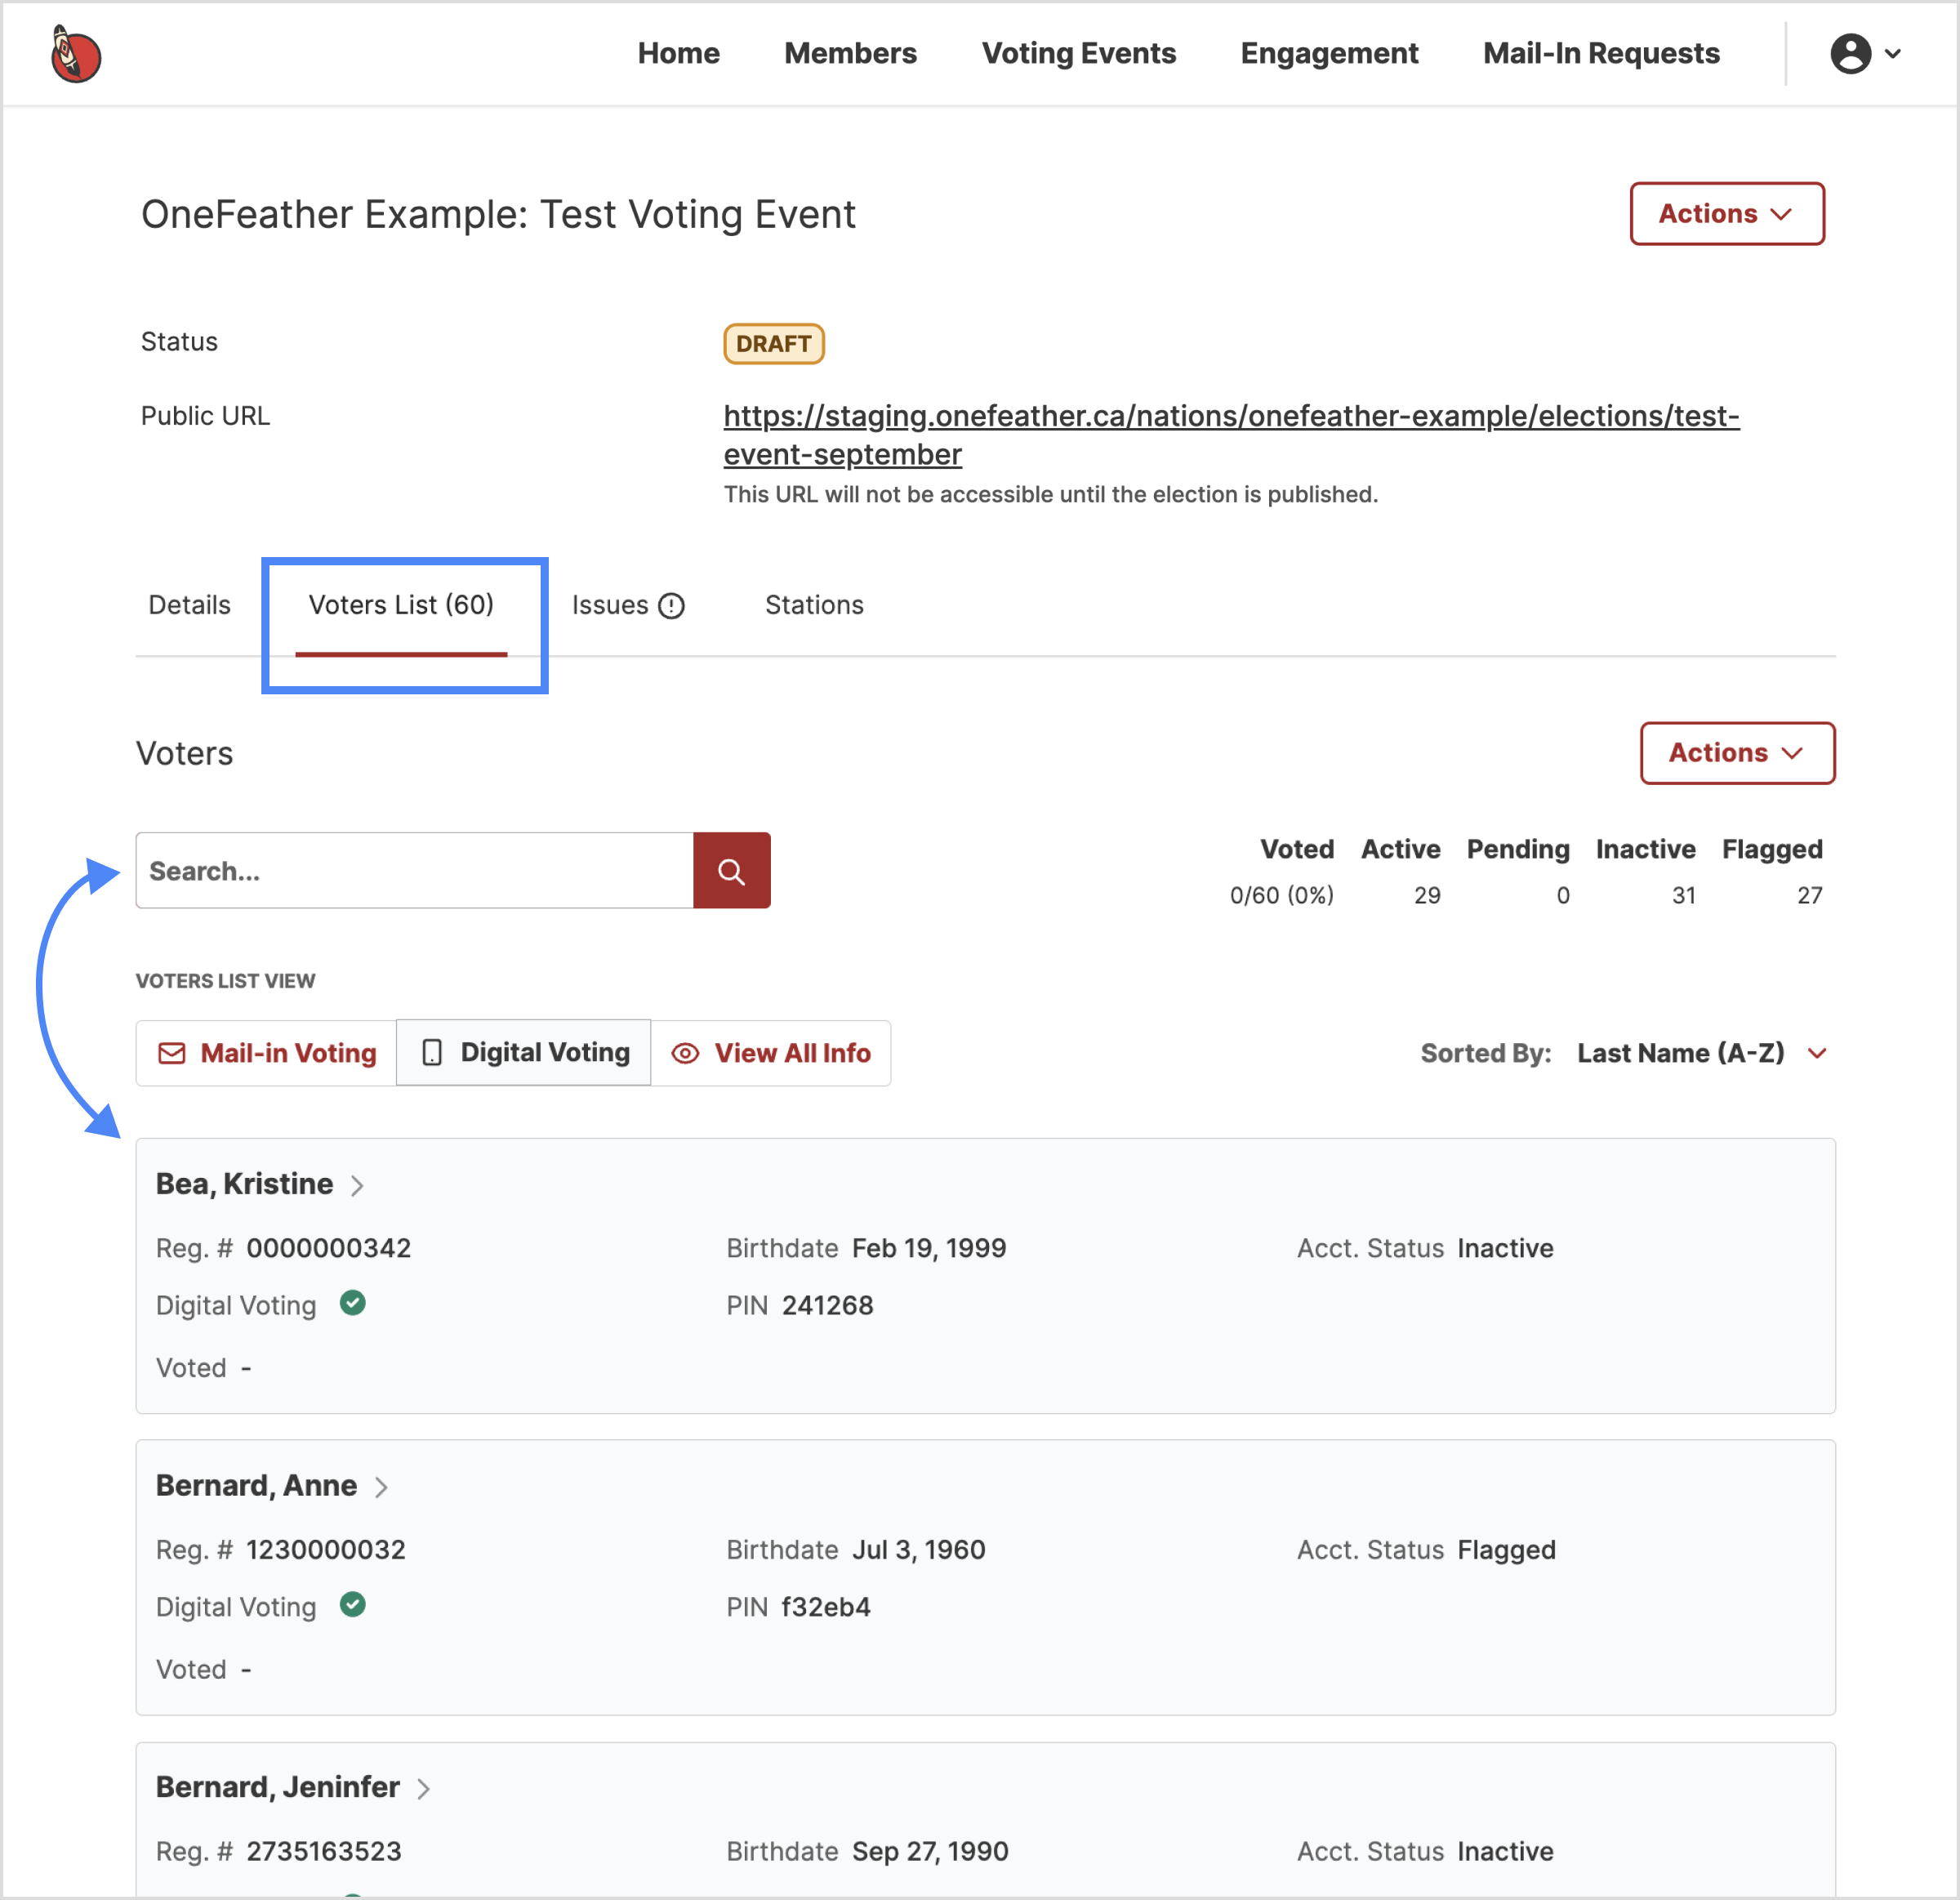Open voter Bernard, Jeninfer

[x=278, y=1787]
